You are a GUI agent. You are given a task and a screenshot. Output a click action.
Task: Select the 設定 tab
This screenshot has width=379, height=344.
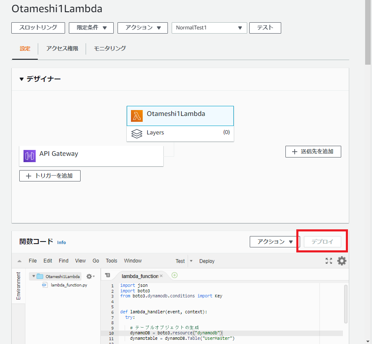tap(25, 49)
